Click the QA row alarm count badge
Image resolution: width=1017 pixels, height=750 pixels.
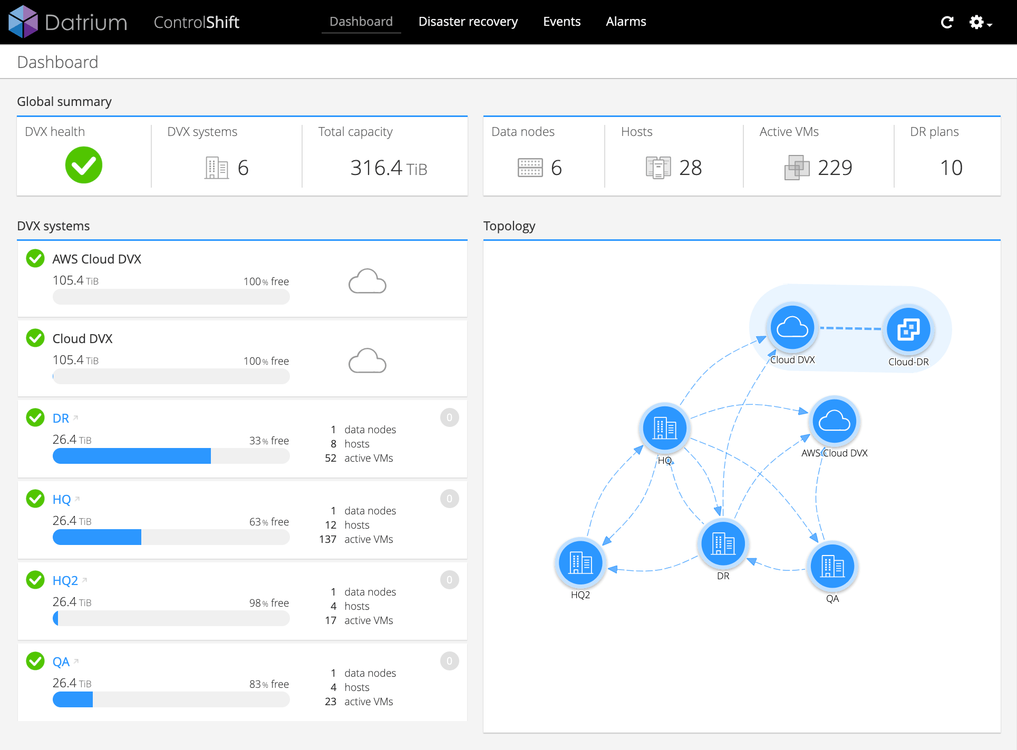[449, 661]
